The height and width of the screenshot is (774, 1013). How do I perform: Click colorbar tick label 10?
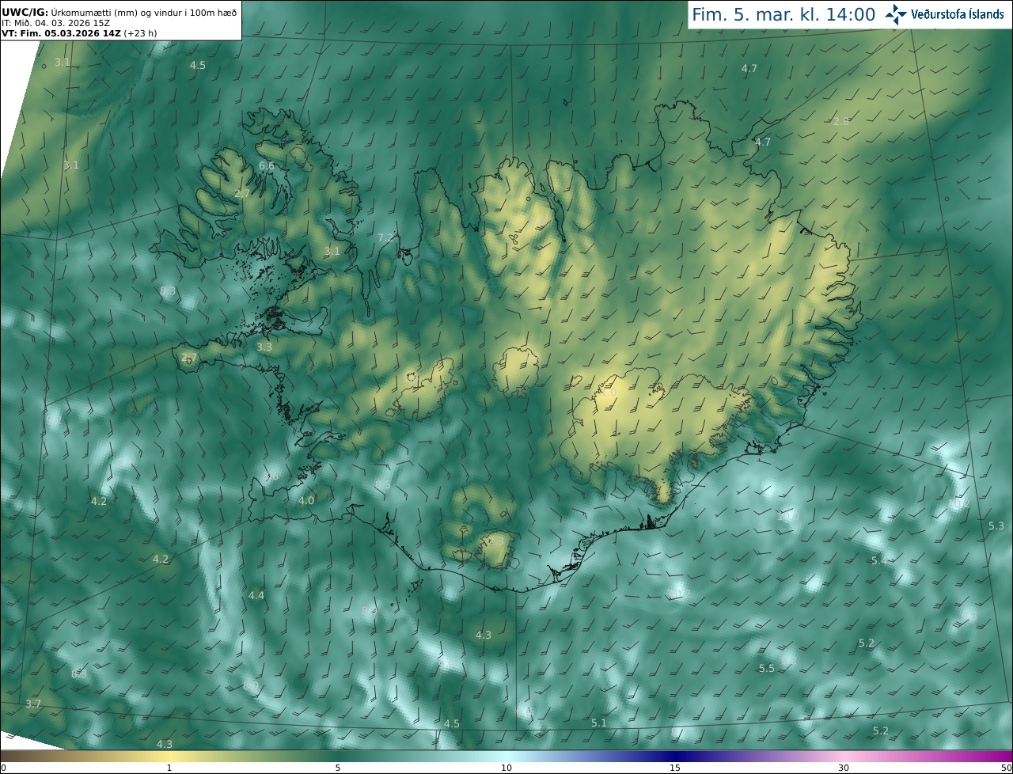(506, 768)
